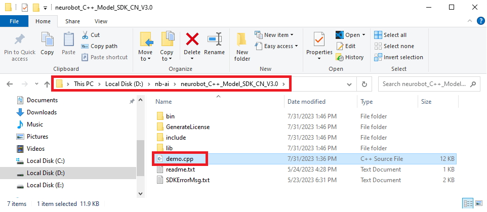Select the Cut scissors command
Image resolution: width=487 pixels, height=212 pixels.
coord(91,35)
